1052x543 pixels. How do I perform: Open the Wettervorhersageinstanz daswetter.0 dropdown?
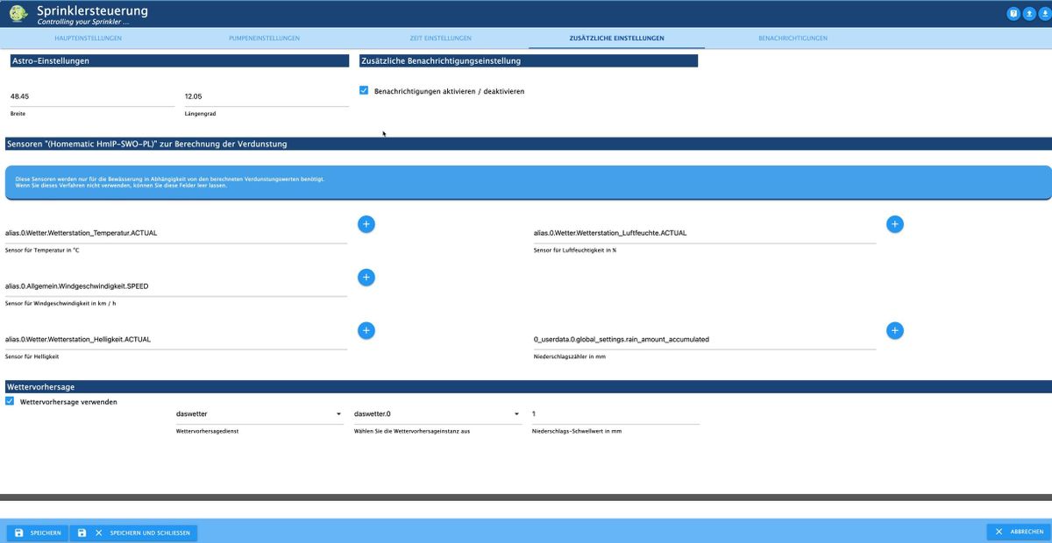[437, 413]
